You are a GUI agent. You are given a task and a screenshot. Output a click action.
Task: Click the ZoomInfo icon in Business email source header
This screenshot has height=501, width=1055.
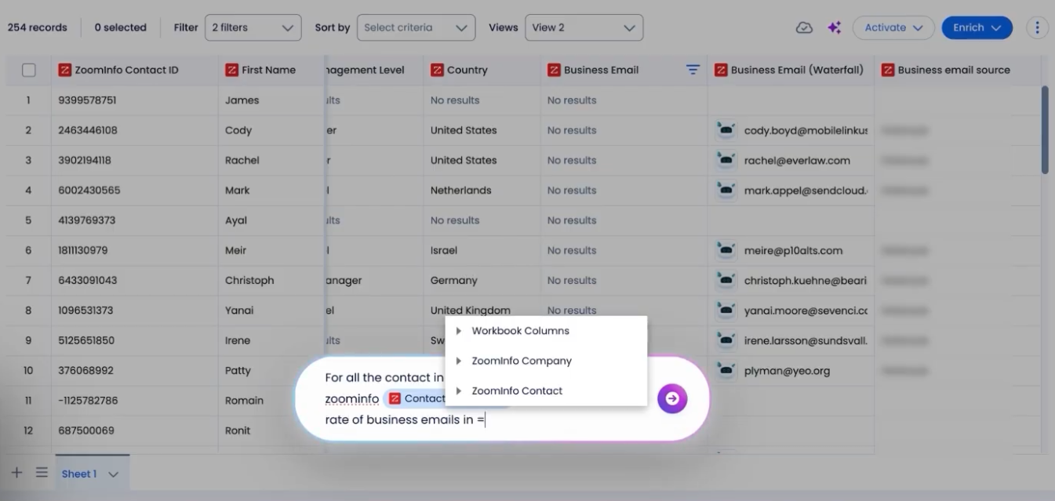(x=888, y=70)
